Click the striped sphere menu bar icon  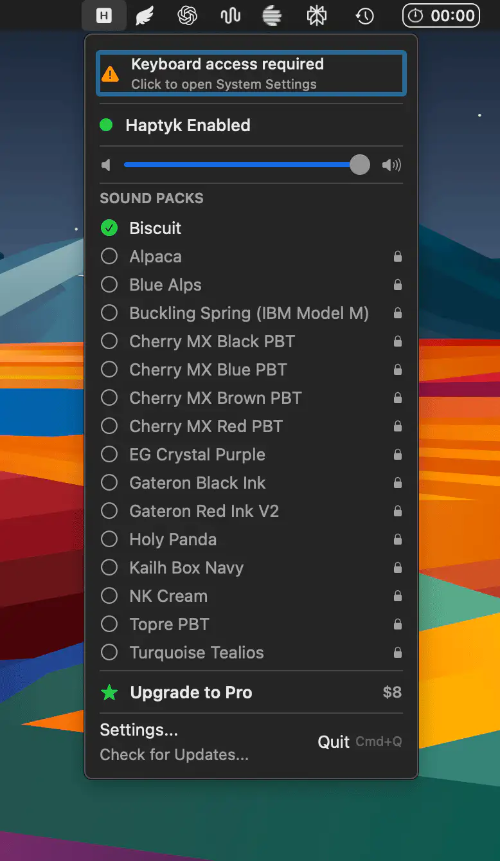coord(272,15)
